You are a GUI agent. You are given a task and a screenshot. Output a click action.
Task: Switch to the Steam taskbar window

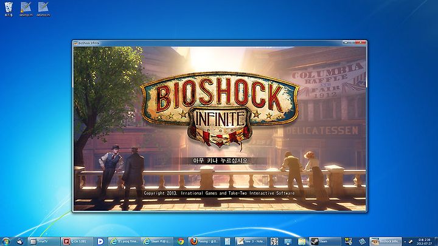click(x=325, y=241)
